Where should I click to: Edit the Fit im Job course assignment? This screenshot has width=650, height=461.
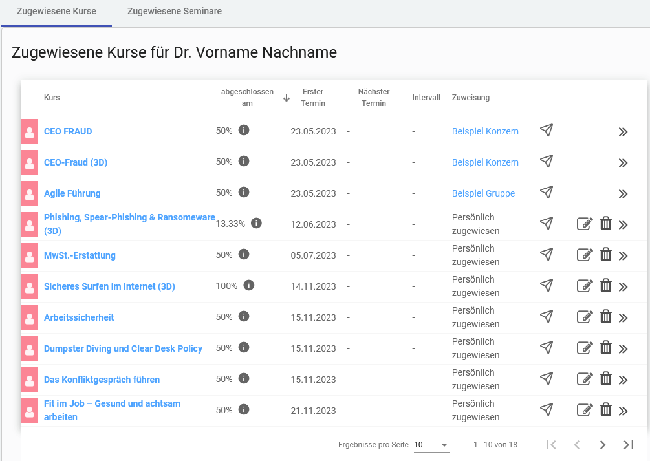[x=585, y=410]
